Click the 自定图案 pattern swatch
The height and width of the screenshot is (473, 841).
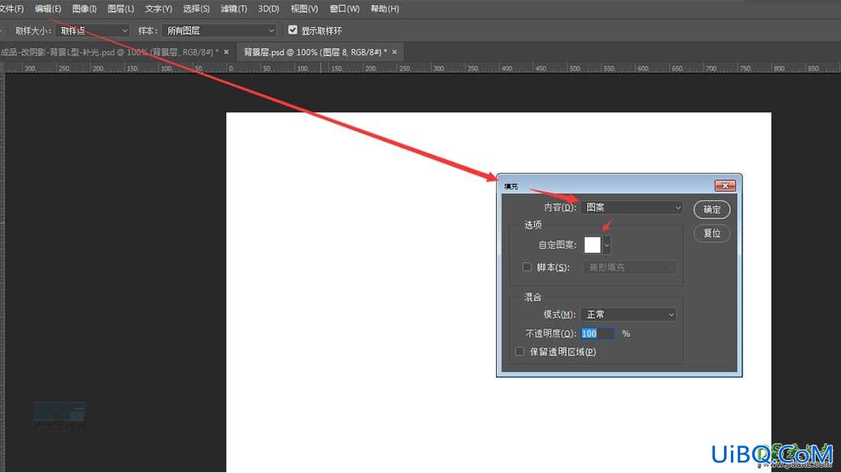tap(592, 245)
